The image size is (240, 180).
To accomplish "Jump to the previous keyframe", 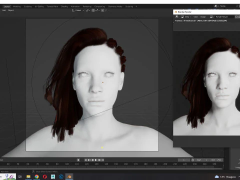I will pyautogui.click(x=89, y=160).
